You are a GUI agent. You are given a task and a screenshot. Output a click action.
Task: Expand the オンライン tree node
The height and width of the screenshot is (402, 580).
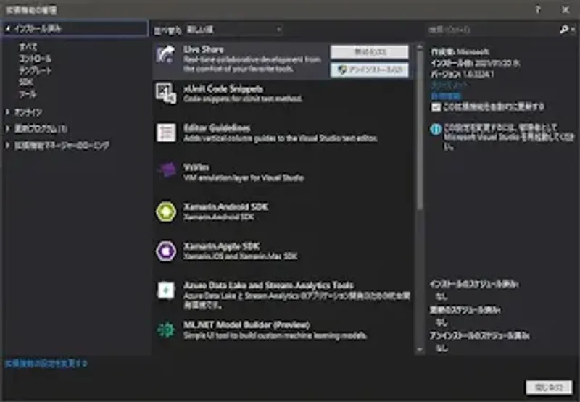8,112
